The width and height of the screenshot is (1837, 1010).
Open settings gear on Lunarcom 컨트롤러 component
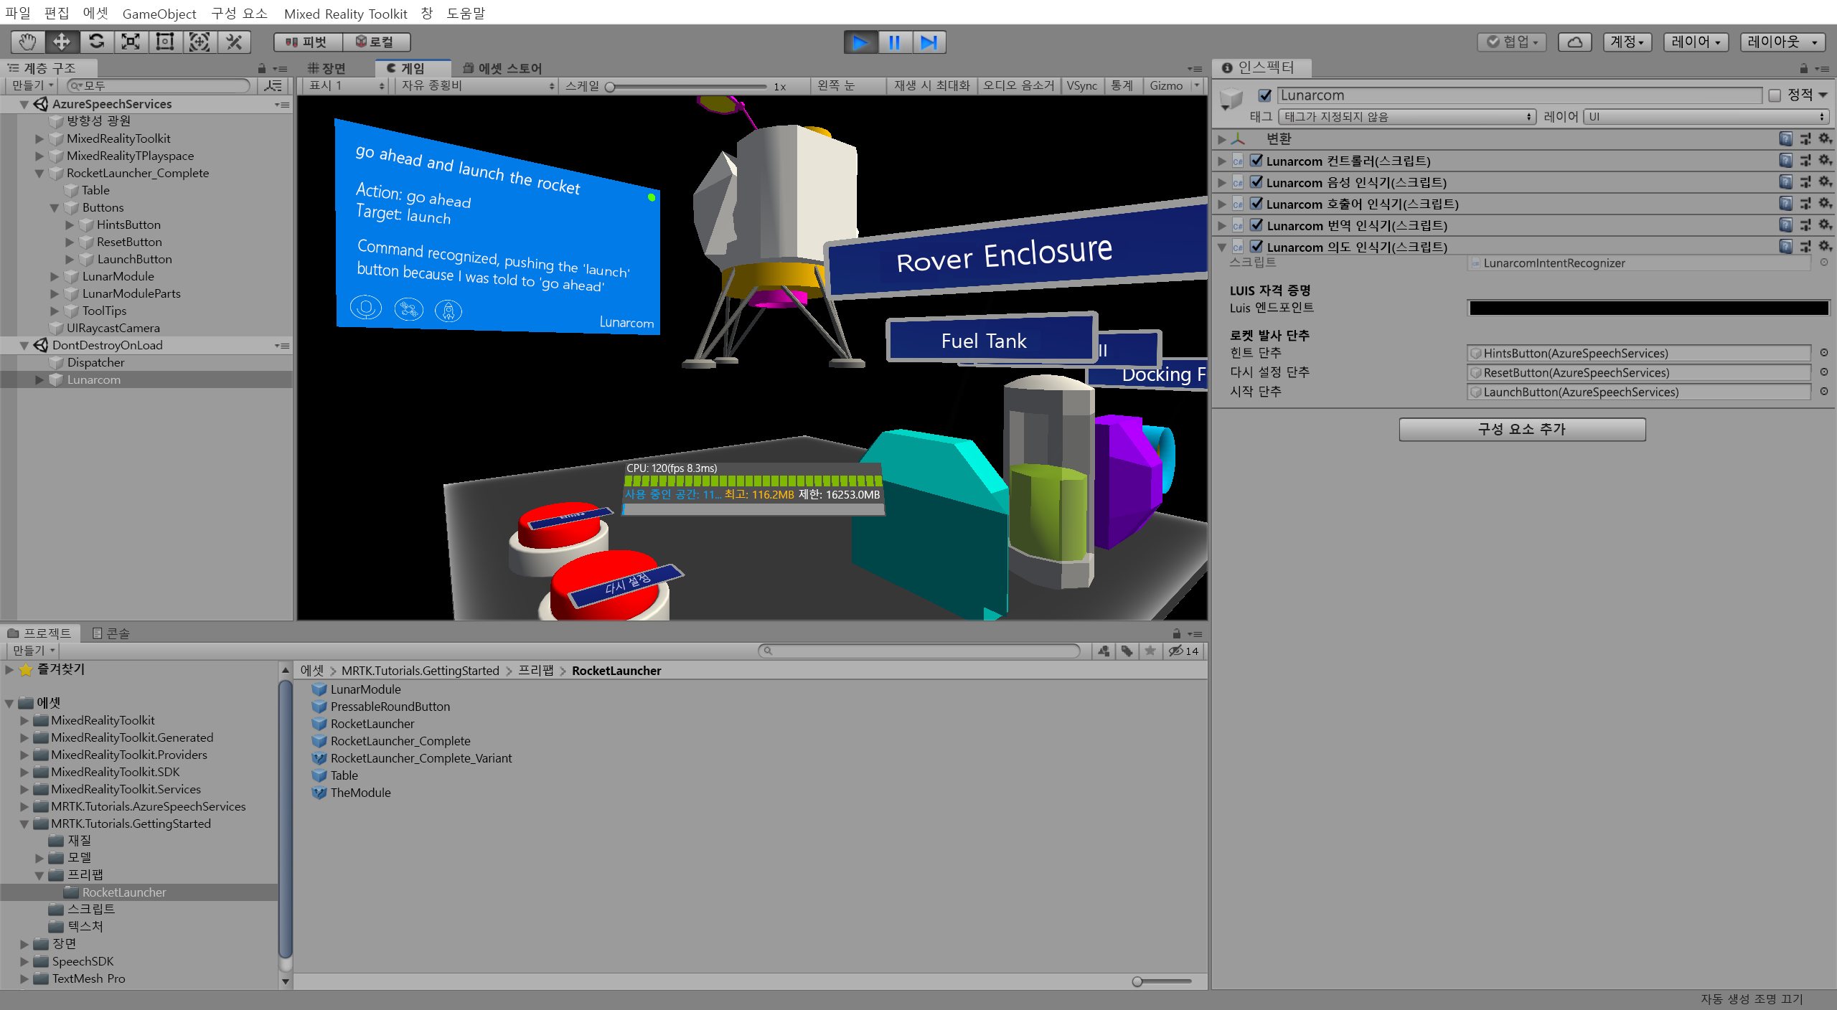[x=1825, y=161]
